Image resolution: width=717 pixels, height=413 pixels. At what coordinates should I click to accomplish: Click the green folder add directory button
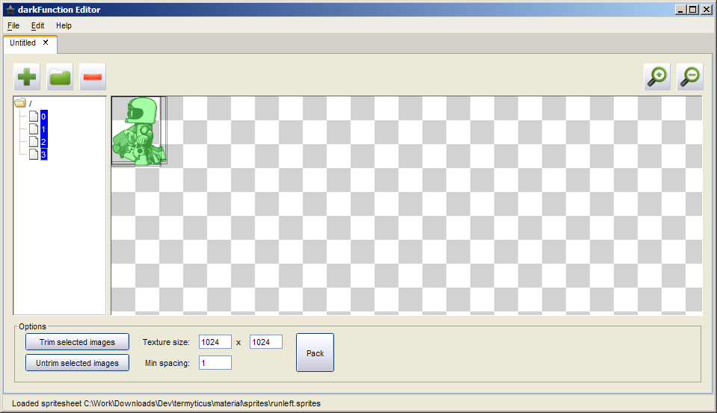[x=60, y=77]
